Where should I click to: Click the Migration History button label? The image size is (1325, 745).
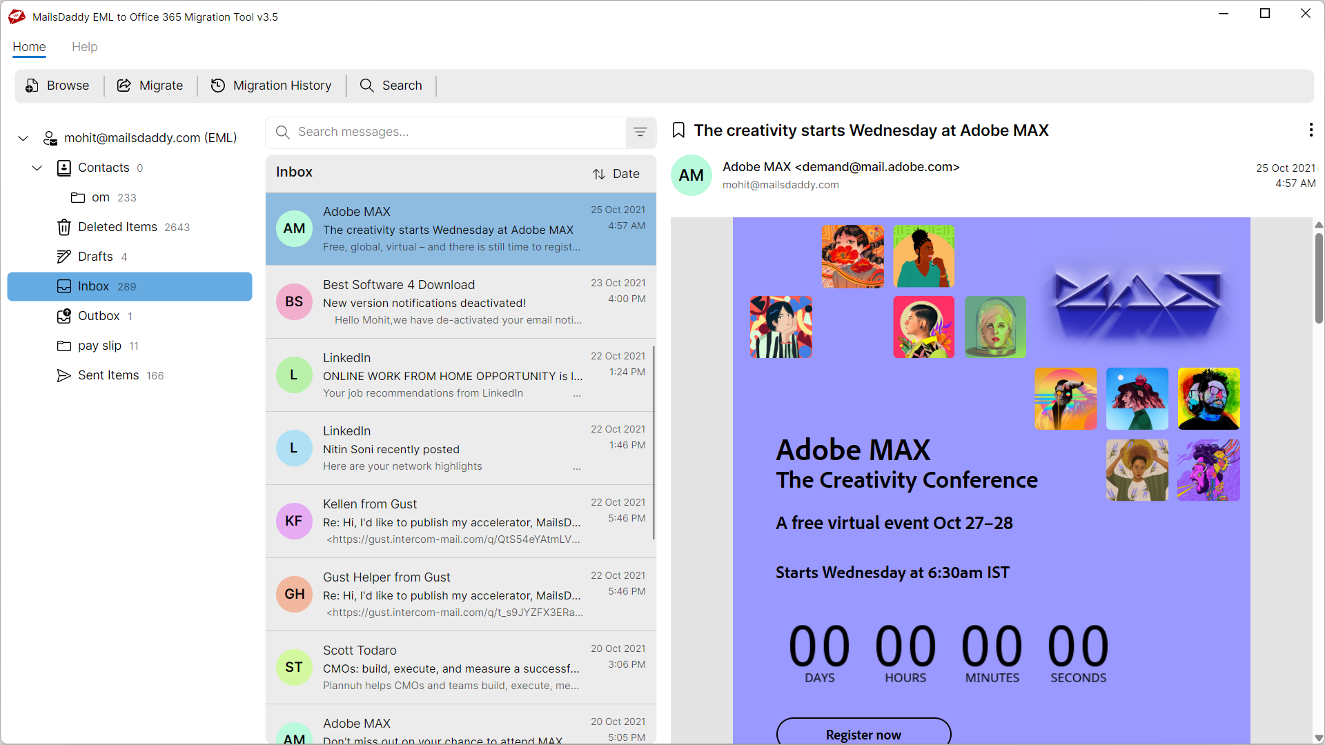pyautogui.click(x=282, y=86)
